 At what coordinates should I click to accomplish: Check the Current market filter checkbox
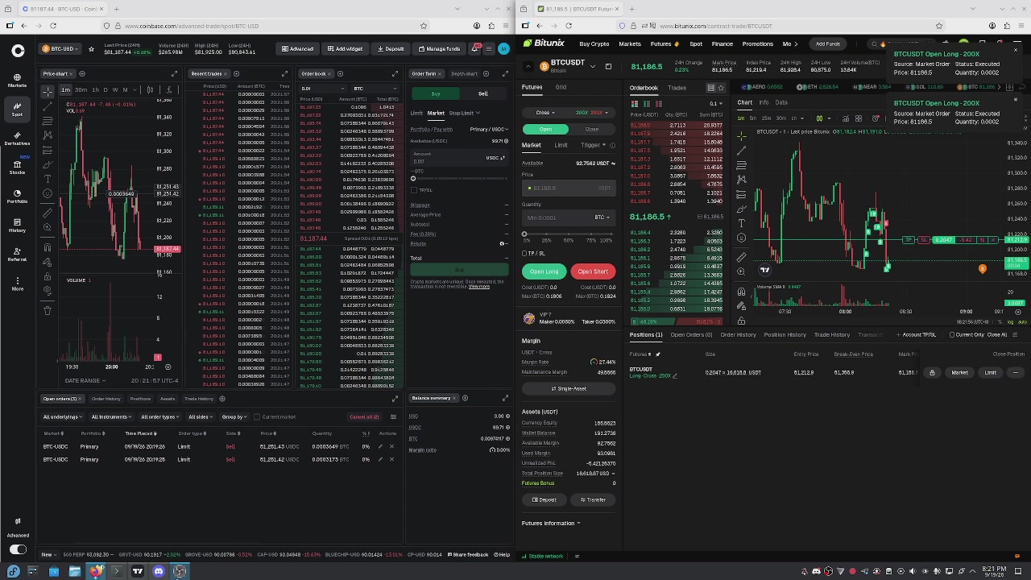click(x=257, y=417)
